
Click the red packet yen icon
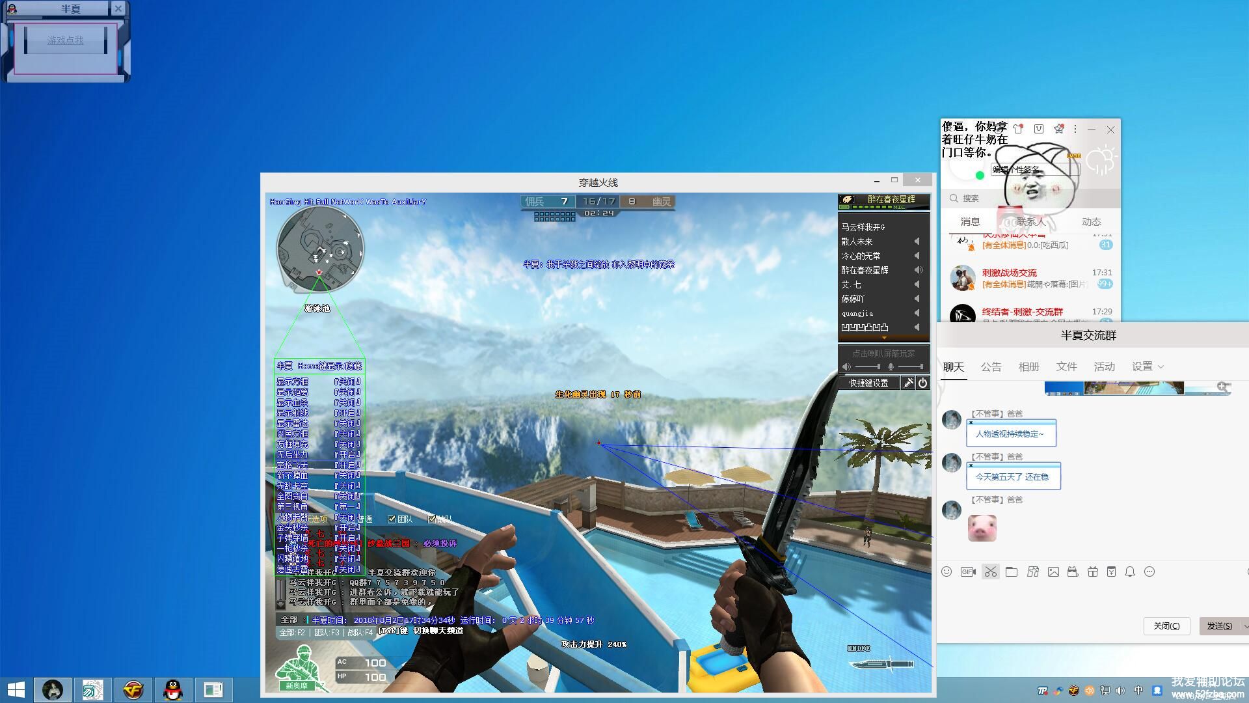[1111, 572]
